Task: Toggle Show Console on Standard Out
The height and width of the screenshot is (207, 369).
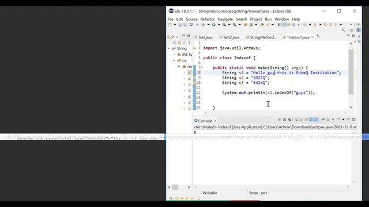Action: [x=311, y=120]
